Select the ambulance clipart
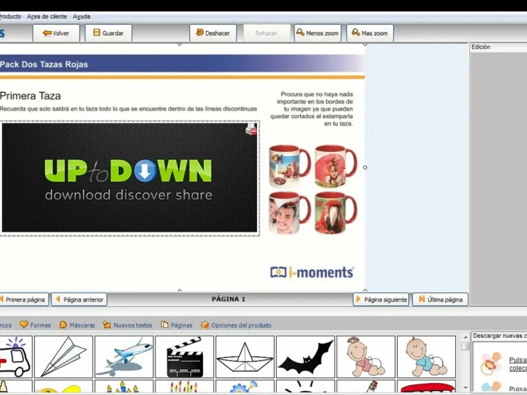 16,357
